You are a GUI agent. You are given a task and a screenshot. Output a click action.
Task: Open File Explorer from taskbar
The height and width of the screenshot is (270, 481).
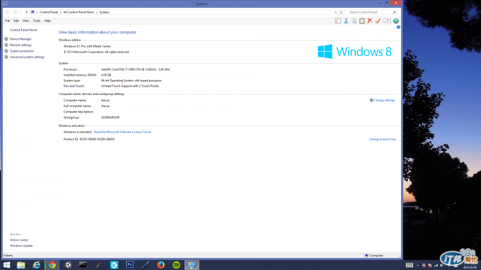tap(21, 265)
